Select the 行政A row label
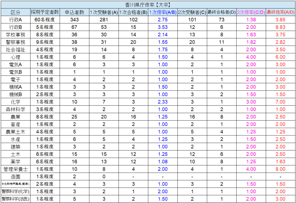Image resolution: width=296 pixels, height=203 pixels. click(x=15, y=20)
